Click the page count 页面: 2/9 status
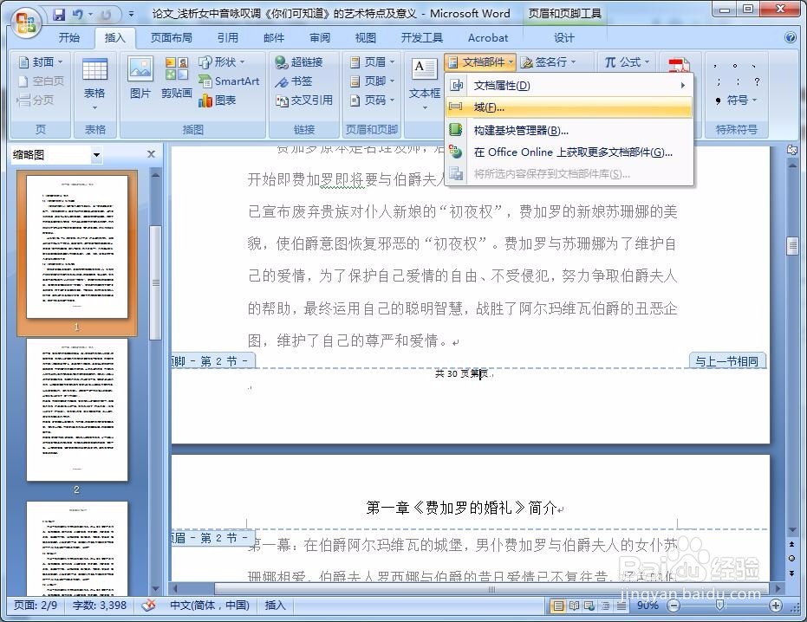 pyautogui.click(x=36, y=605)
